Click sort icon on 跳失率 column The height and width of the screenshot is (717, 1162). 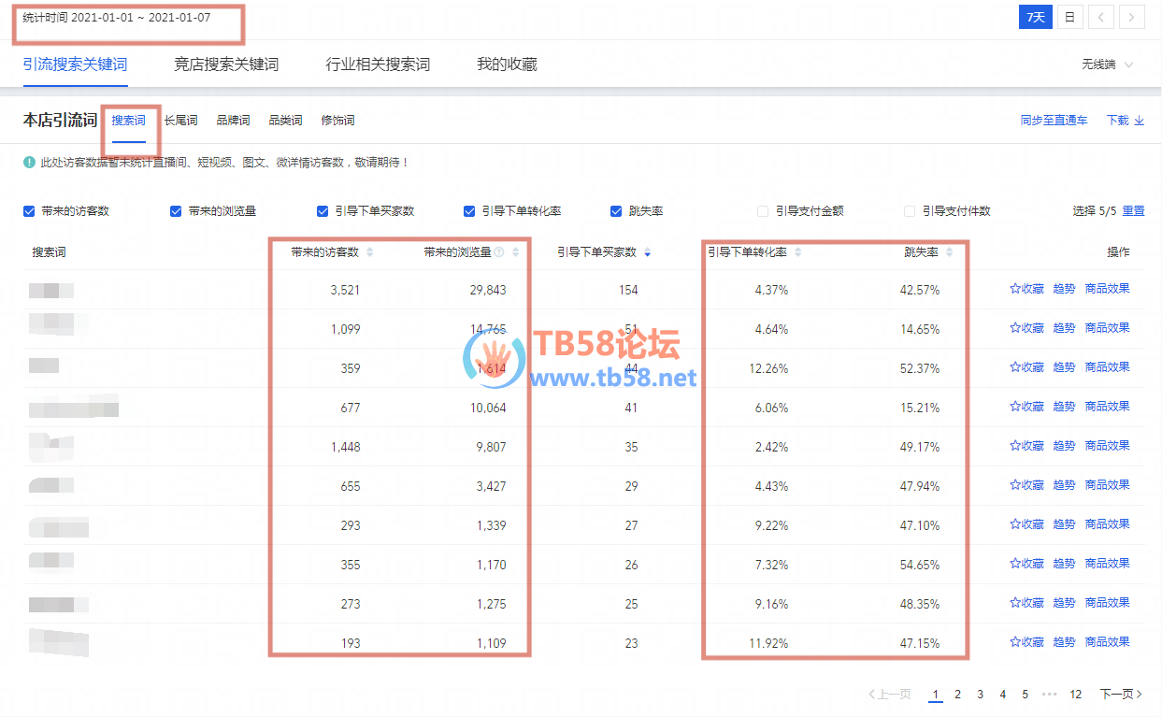[x=949, y=252]
